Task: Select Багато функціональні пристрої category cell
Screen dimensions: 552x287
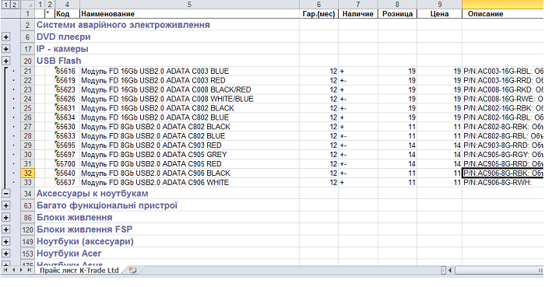Action: [x=107, y=205]
